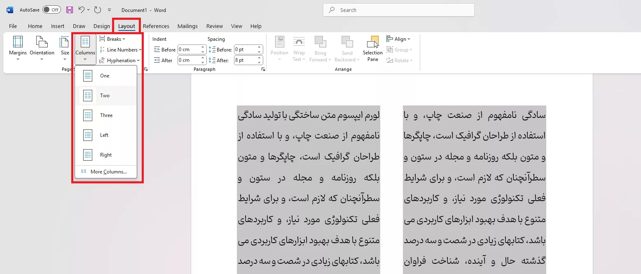Open Customize Quick Access Toolbar dropdown

pyautogui.click(x=109, y=10)
